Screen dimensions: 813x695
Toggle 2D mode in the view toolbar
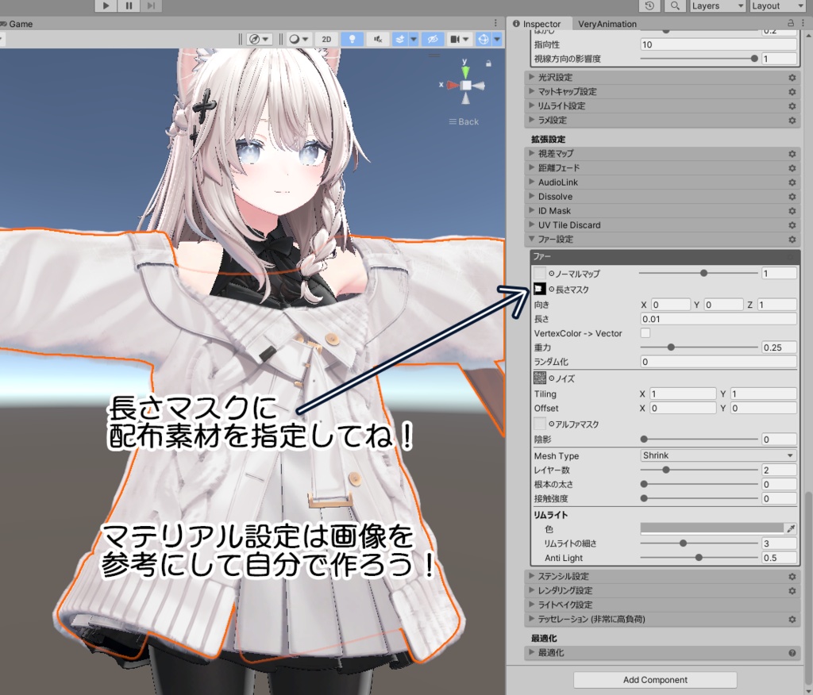tap(326, 40)
